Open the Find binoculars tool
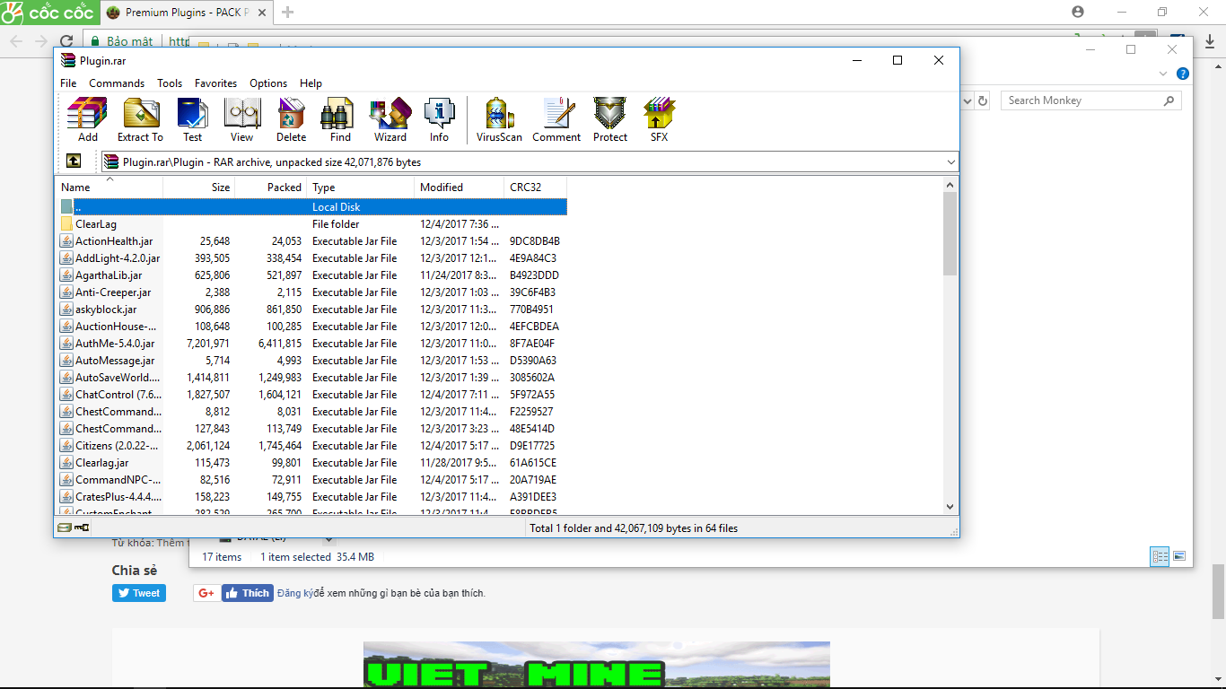 click(340, 120)
